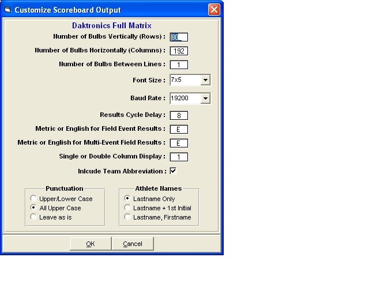Click the Results Cycle Delay label
This screenshot has width=369, height=295.
(133, 115)
